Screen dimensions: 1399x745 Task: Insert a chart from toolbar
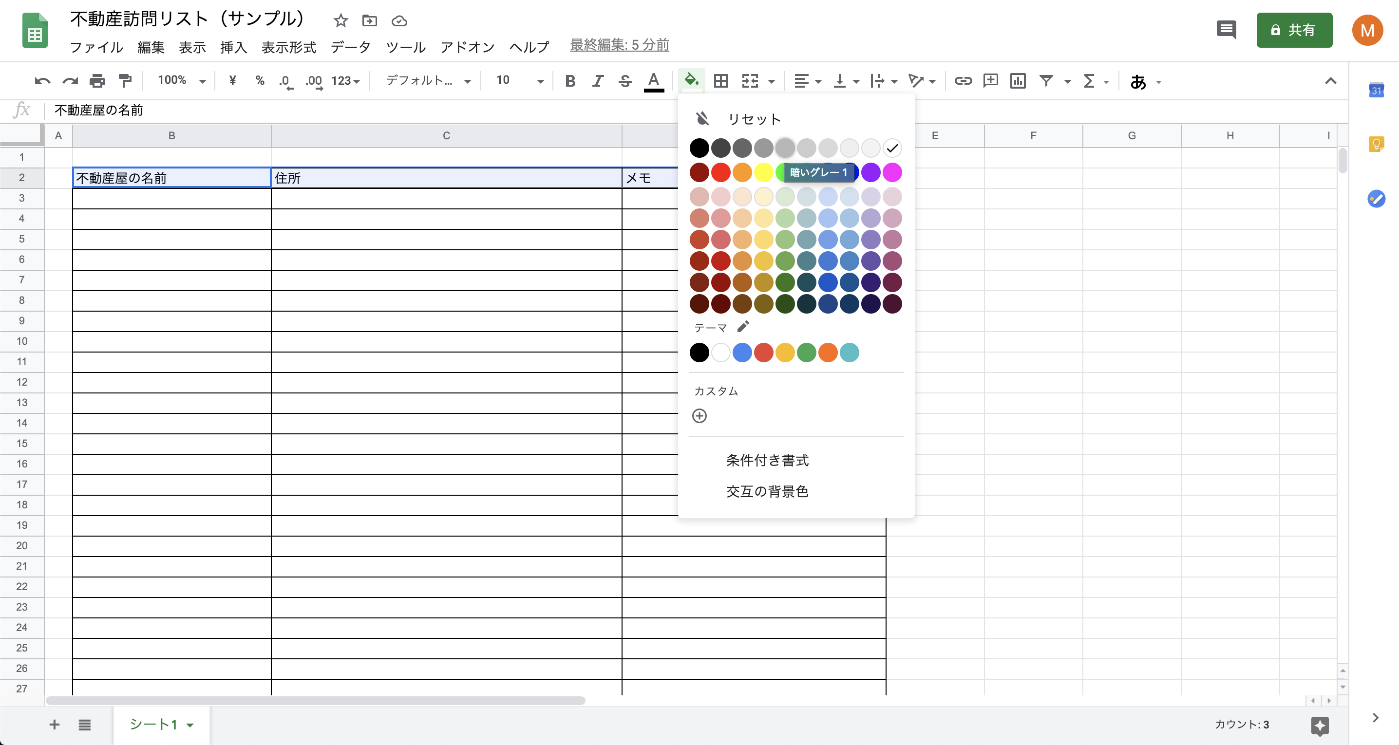(1018, 81)
